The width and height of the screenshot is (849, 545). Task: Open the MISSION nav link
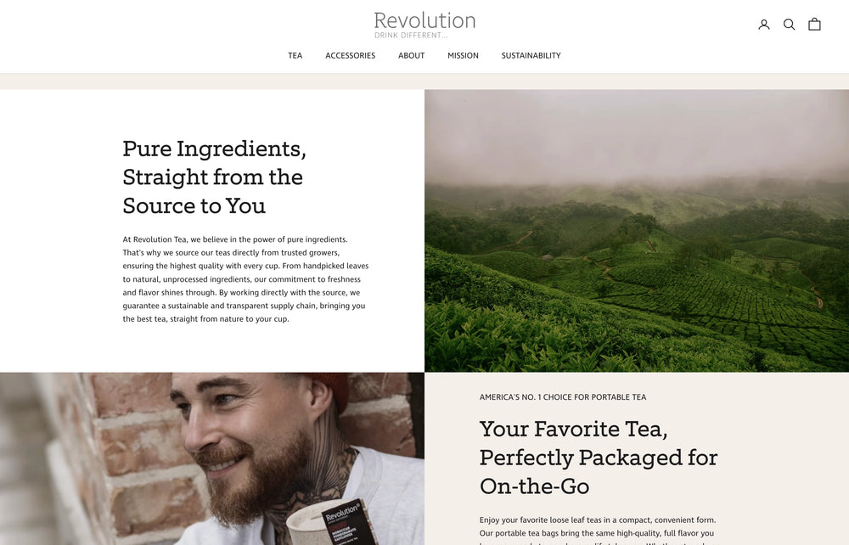[463, 55]
